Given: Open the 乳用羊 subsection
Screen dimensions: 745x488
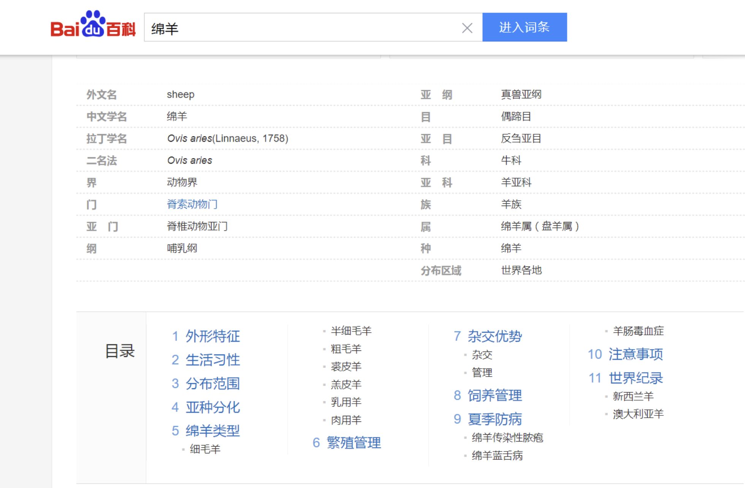Looking at the screenshot, I should coord(346,402).
